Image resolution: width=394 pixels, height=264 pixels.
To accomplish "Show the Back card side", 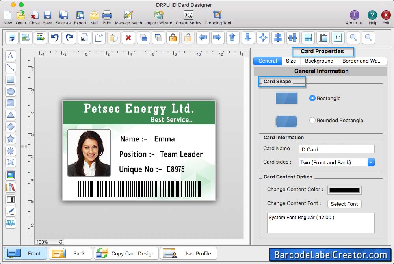I will [71, 253].
